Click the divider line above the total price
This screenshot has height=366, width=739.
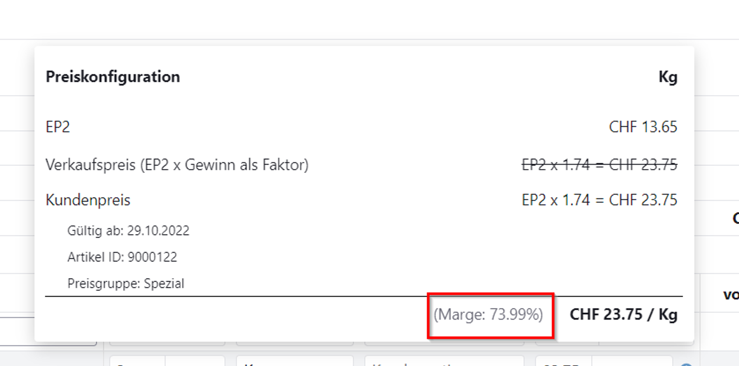click(x=236, y=296)
